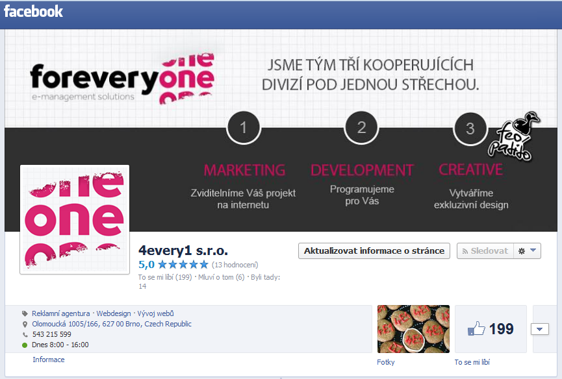
Task: Click the facebook logo
Action: 33,12
